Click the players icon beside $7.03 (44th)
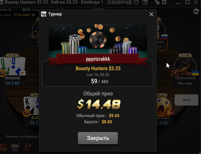 [33, 15]
